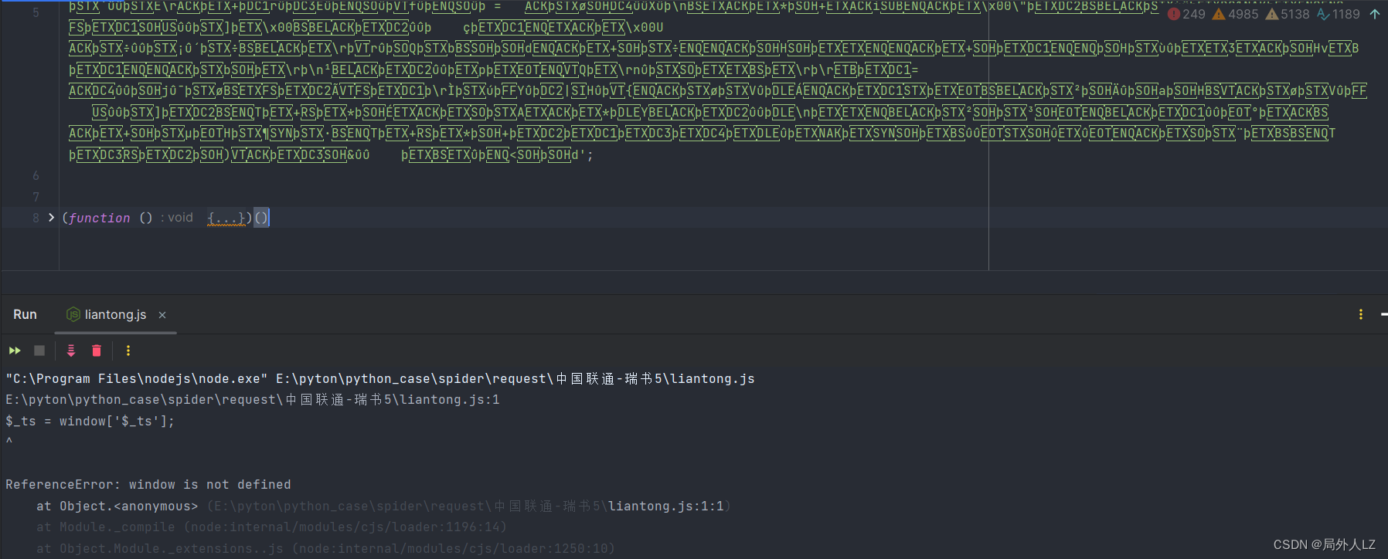Viewport: 1388px width, 559px height.
Task: Click line number 5 in the gutter
Action: coord(36,13)
